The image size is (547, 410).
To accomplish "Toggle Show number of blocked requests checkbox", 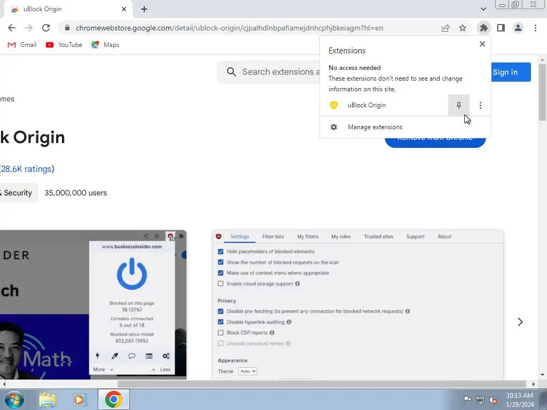I will (221, 262).
